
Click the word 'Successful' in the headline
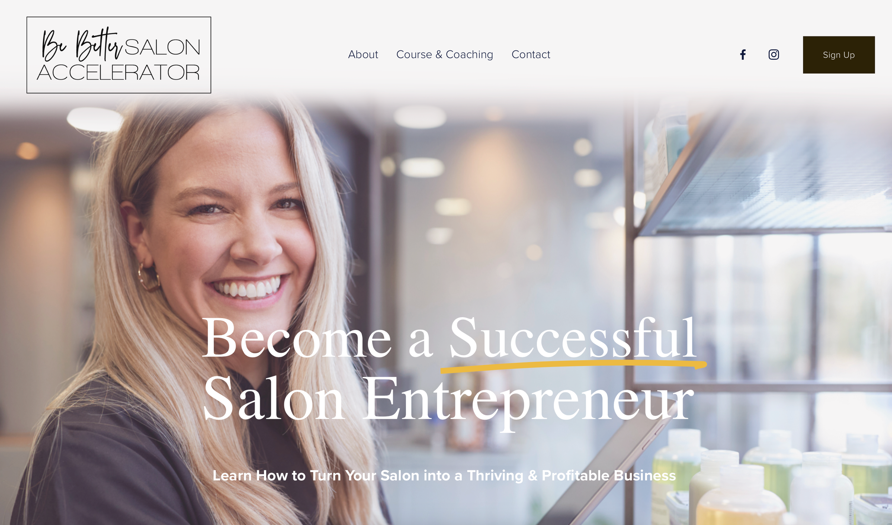572,337
